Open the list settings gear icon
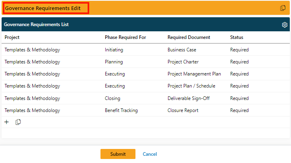291x163 pixels. [x=285, y=24]
